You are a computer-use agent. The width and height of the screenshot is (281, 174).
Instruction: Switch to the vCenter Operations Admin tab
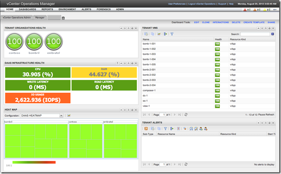pos(17,17)
